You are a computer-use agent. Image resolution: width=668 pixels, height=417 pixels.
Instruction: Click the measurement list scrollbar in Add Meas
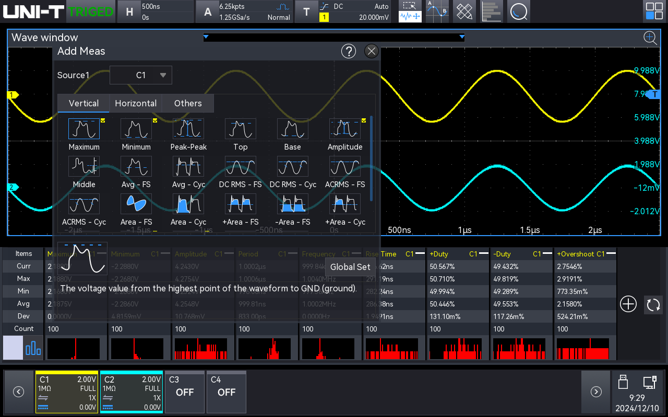[x=372, y=158]
